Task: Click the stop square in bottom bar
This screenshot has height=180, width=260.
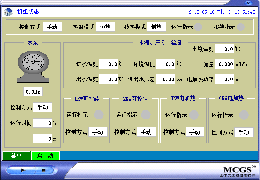Action: click(44, 170)
